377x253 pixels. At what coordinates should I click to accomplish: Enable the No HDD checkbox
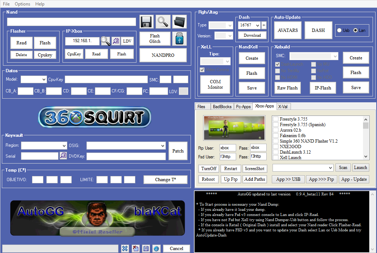313,77
